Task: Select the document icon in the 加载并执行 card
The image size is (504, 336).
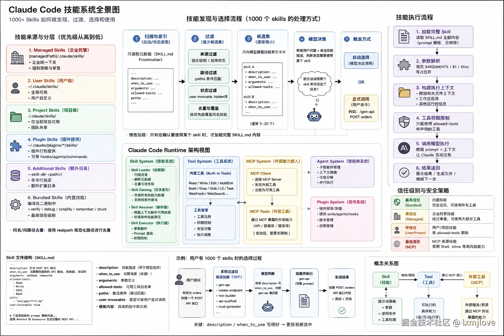Action: (304, 301)
